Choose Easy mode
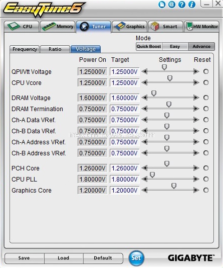This screenshot has height=268, width=223. pos(175,46)
